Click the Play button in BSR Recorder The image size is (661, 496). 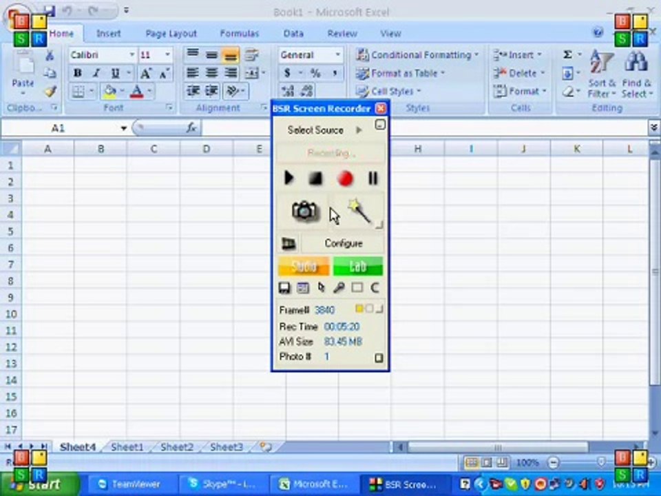tap(288, 178)
